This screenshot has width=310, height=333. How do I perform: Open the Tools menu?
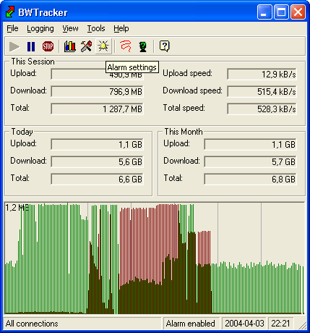click(96, 28)
